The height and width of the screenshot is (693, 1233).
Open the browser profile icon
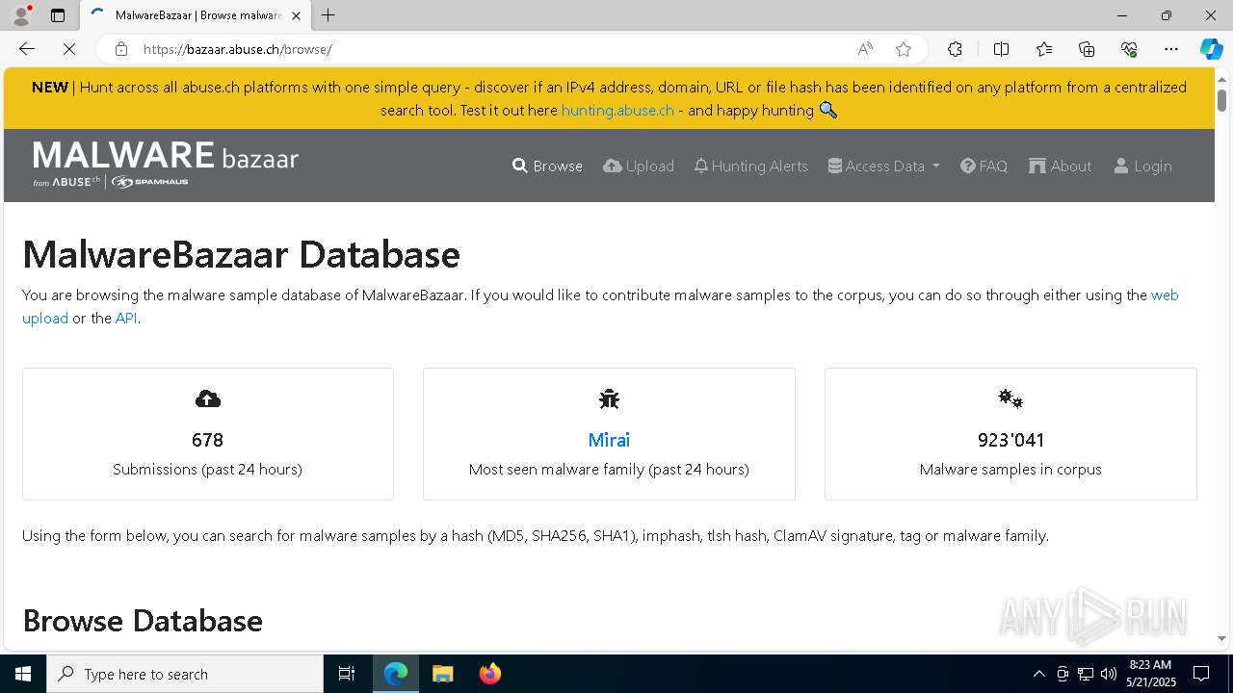21,15
